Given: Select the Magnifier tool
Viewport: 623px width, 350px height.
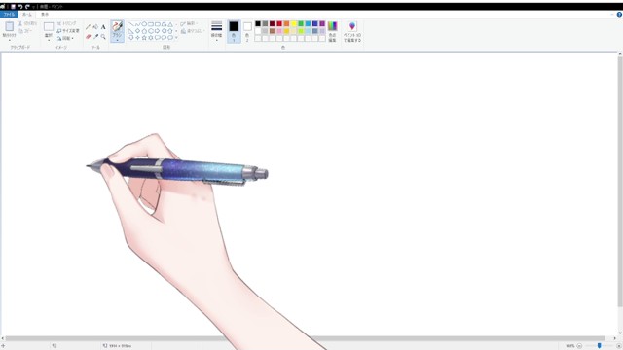Looking at the screenshot, I should click(103, 37).
